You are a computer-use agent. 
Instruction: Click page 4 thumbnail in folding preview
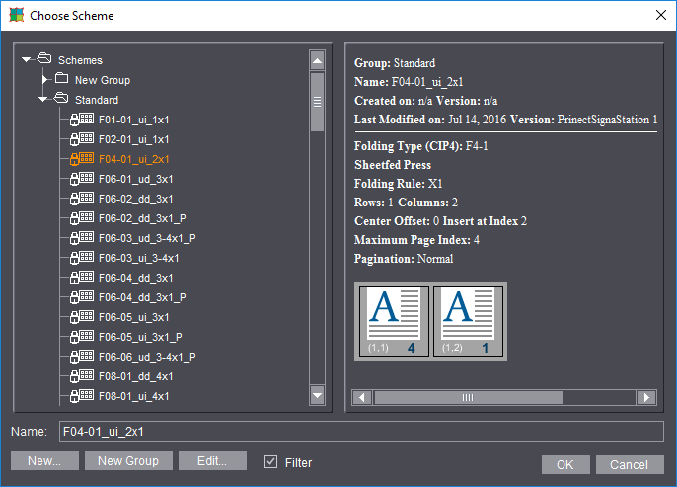[394, 321]
